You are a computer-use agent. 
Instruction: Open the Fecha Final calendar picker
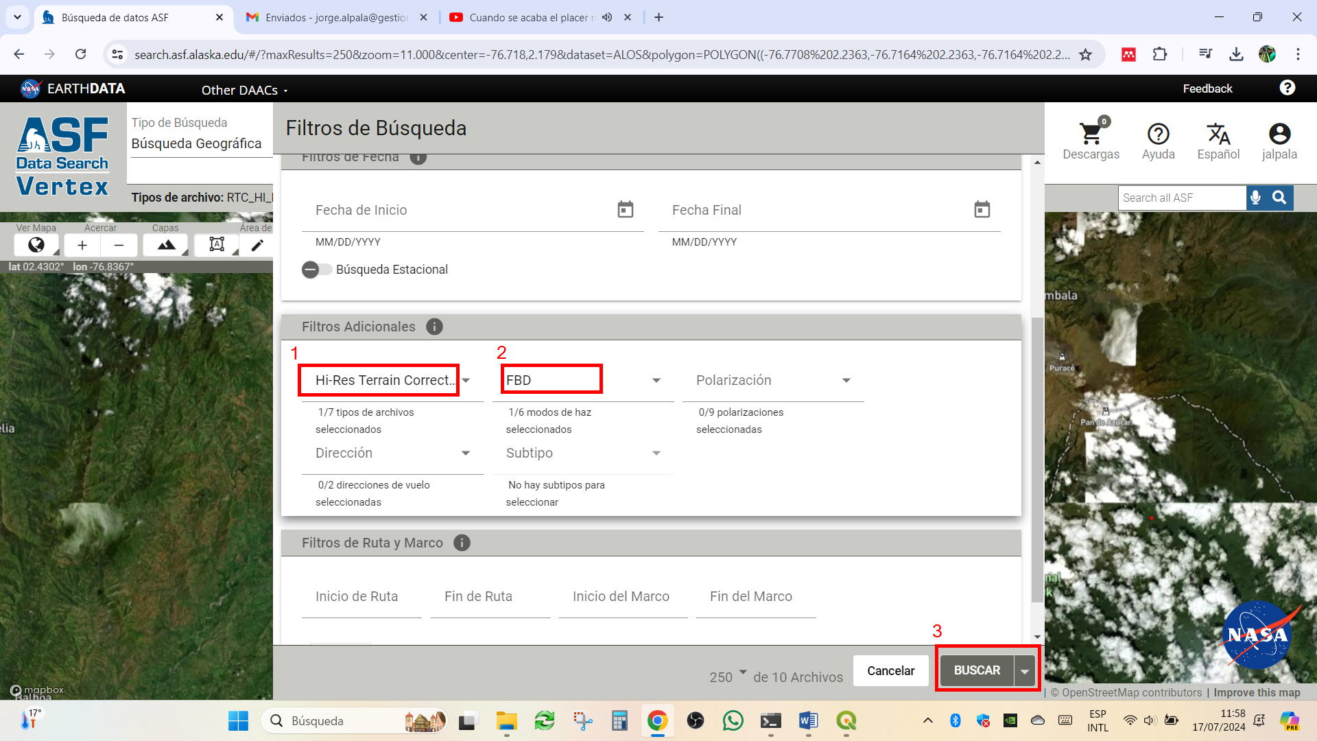(982, 209)
